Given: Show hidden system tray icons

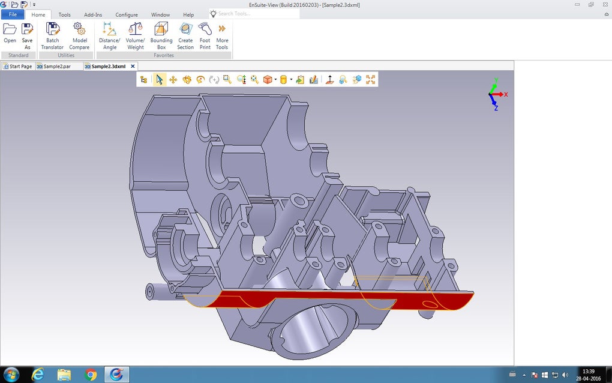Looking at the screenshot, I should [x=524, y=375].
